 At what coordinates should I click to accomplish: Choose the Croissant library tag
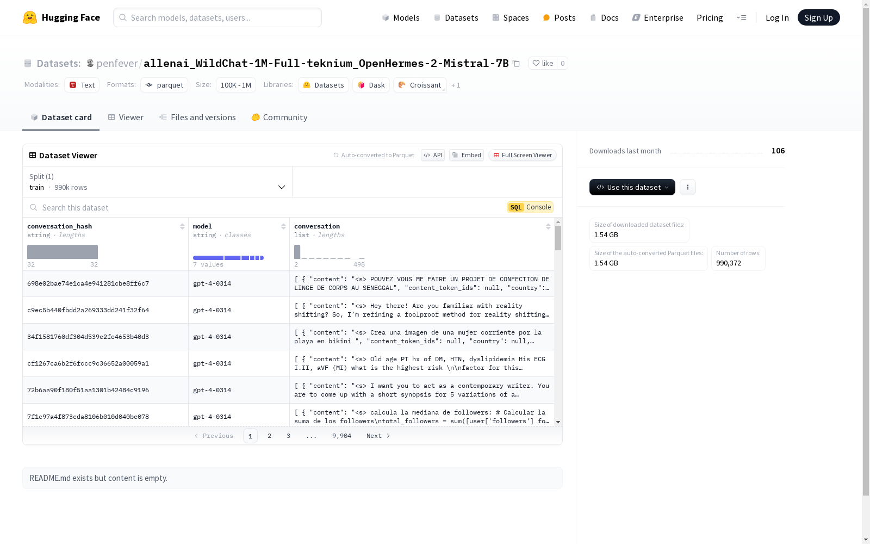(420, 85)
